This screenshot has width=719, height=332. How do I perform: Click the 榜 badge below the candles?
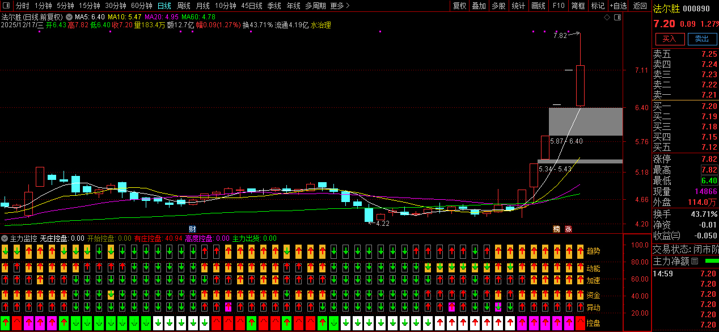tap(556, 229)
